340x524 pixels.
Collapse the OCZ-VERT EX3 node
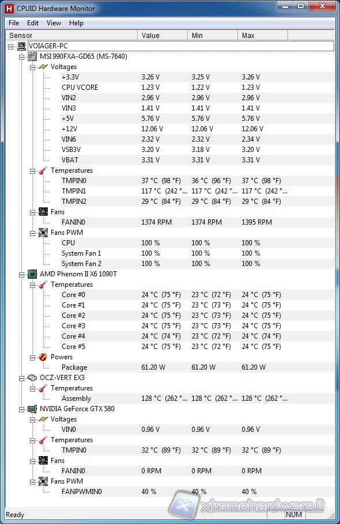click(x=22, y=378)
